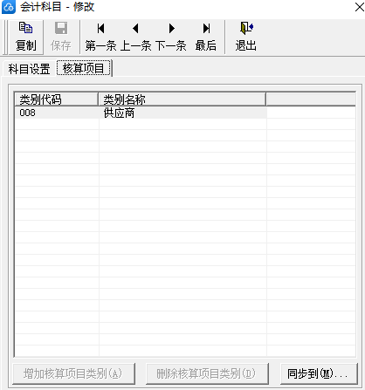
Task: Click the blank third column header
Action: click(311, 99)
